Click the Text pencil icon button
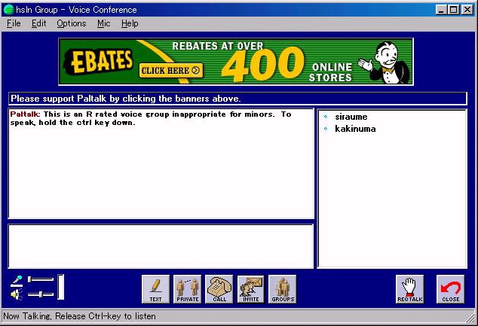This screenshot has height=326, width=478. pos(155,288)
